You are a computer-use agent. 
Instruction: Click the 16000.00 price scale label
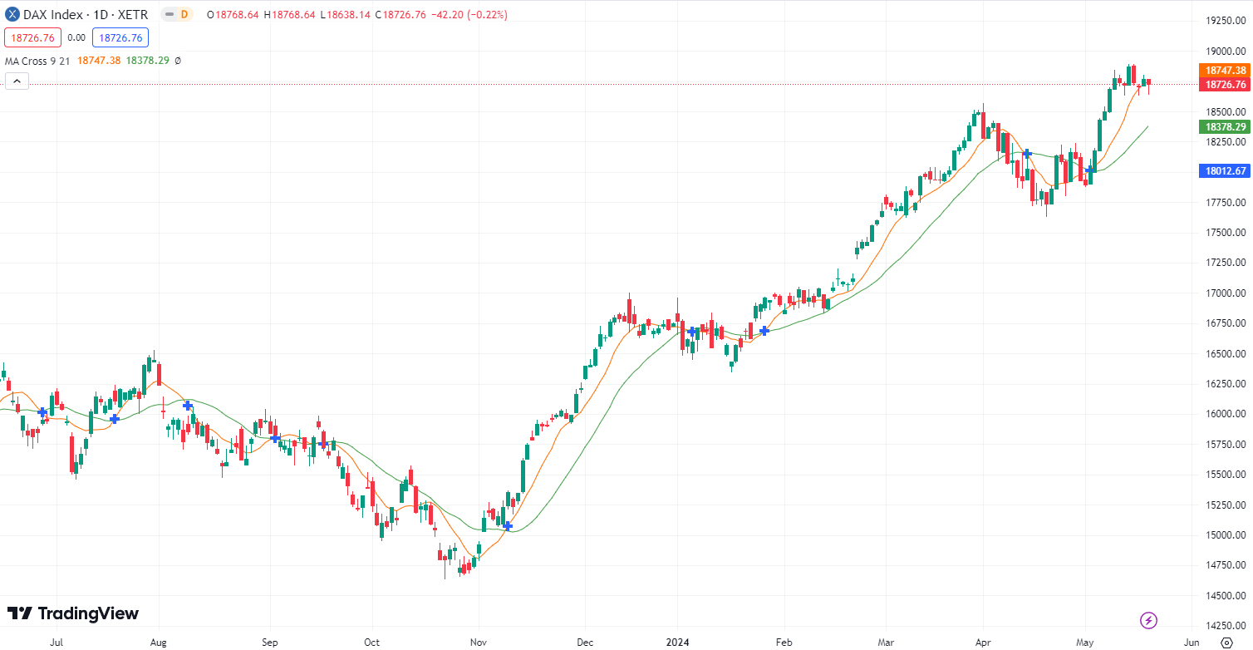(x=1226, y=414)
